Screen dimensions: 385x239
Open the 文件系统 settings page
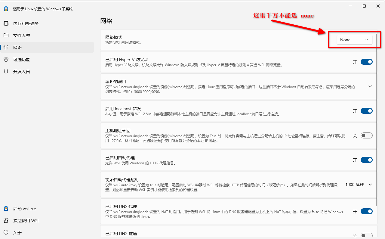coord(48,35)
